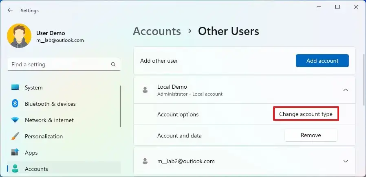Click the Personalization paintbrush icon

(15, 136)
